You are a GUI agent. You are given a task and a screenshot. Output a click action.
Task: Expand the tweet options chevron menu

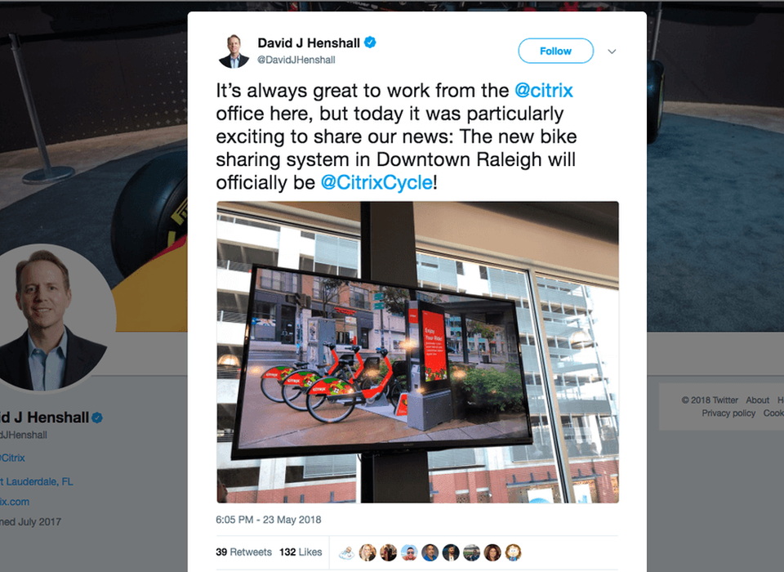(x=612, y=51)
